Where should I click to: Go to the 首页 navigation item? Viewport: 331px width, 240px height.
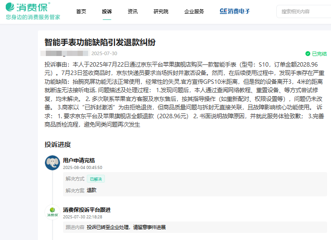(x=81, y=11)
